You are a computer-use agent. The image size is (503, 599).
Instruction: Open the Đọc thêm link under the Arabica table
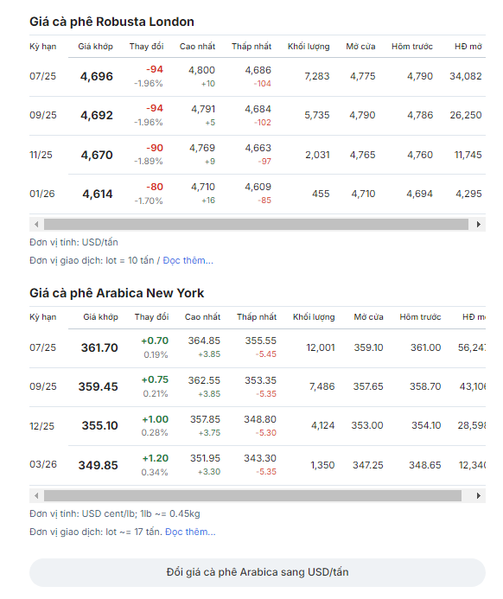[x=190, y=532]
